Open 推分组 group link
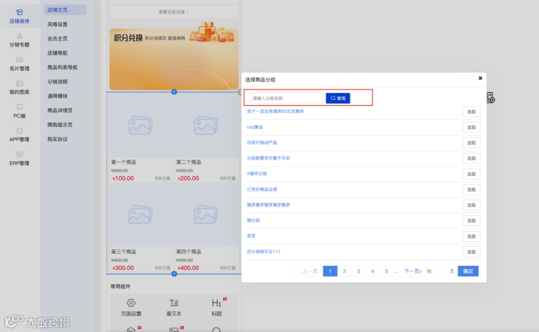Viewport: 539px width, 332px height. click(253, 220)
